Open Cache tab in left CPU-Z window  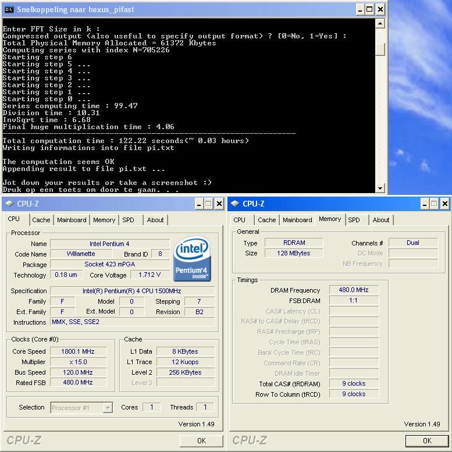pos(41,220)
